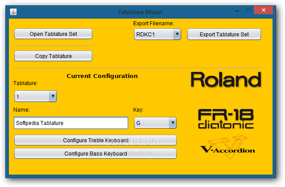Screen dimensions: 285x187
Task: Click Configure Bass Keyboard button
Action: tap(95, 154)
